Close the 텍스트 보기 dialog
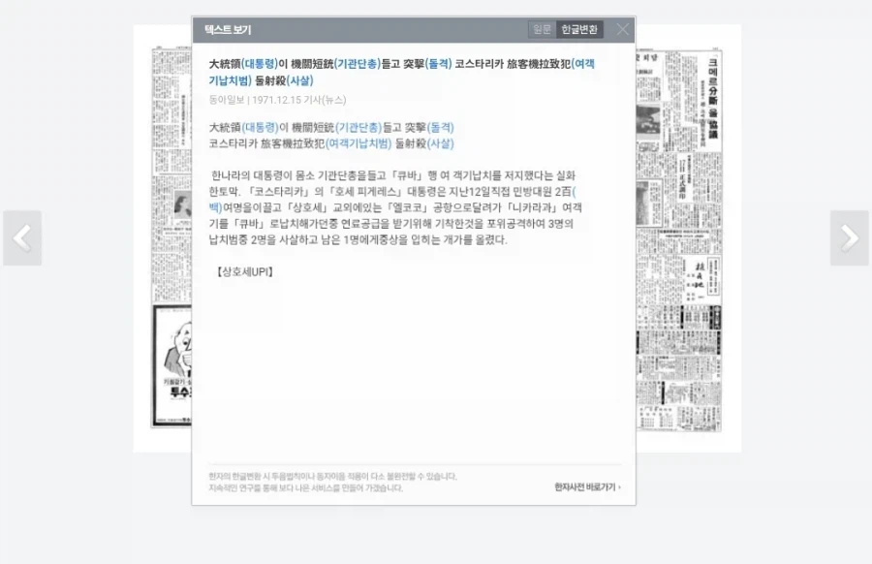872x564 pixels. pyautogui.click(x=622, y=29)
